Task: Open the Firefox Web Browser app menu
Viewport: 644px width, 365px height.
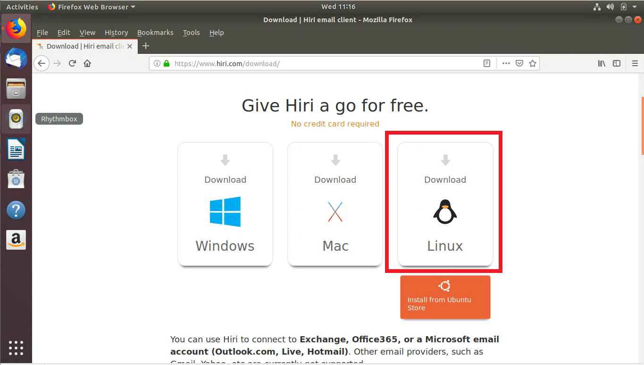Action: click(92, 7)
